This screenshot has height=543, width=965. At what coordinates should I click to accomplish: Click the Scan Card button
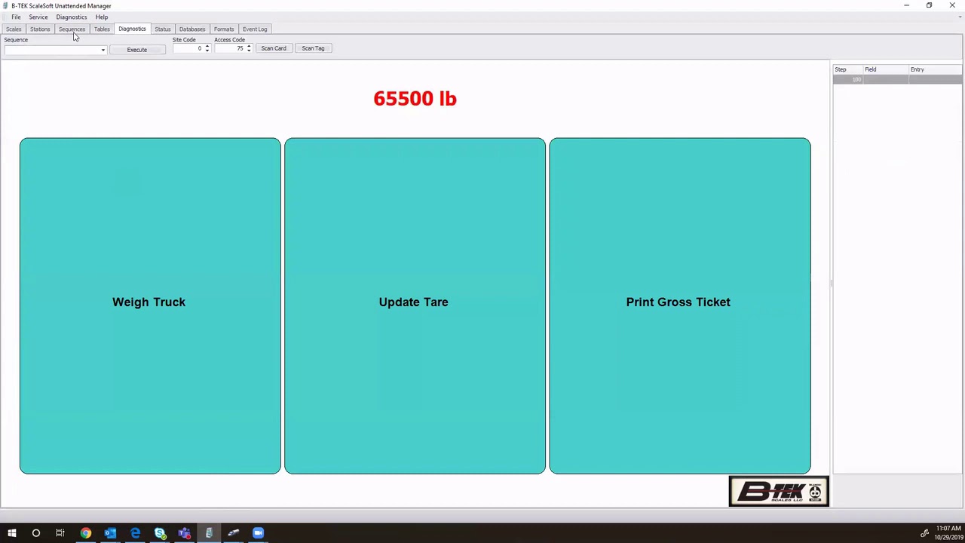click(x=274, y=48)
